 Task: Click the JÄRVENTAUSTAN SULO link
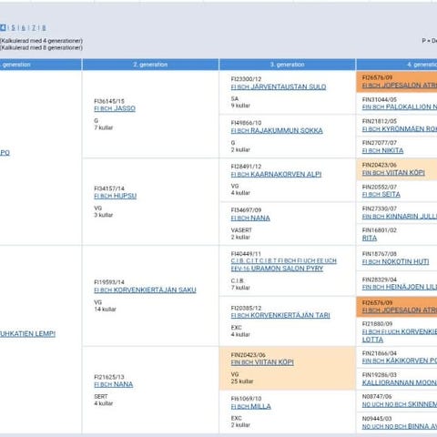pos(279,86)
